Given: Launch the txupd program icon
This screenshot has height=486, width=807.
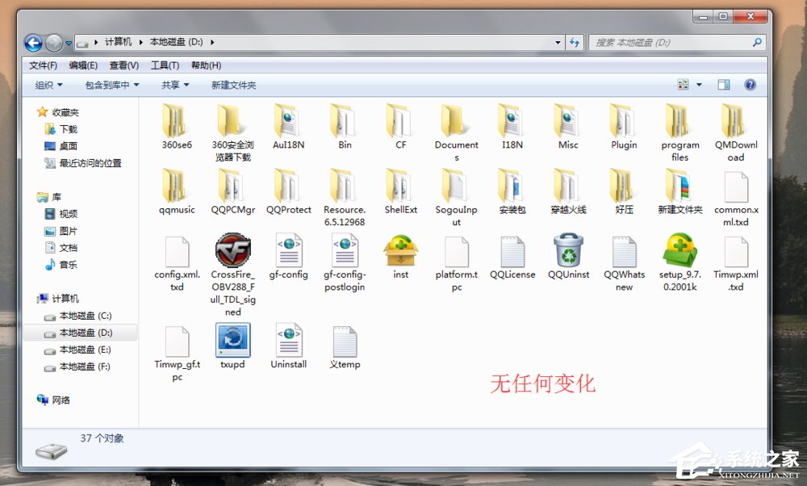Looking at the screenshot, I should click(232, 339).
